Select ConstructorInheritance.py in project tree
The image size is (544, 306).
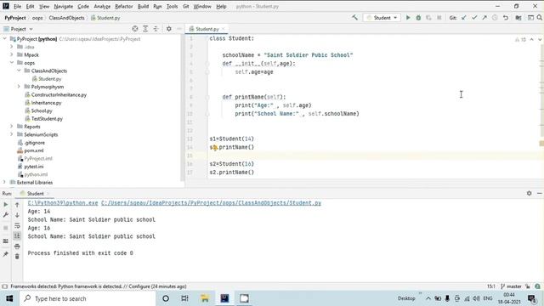click(59, 94)
